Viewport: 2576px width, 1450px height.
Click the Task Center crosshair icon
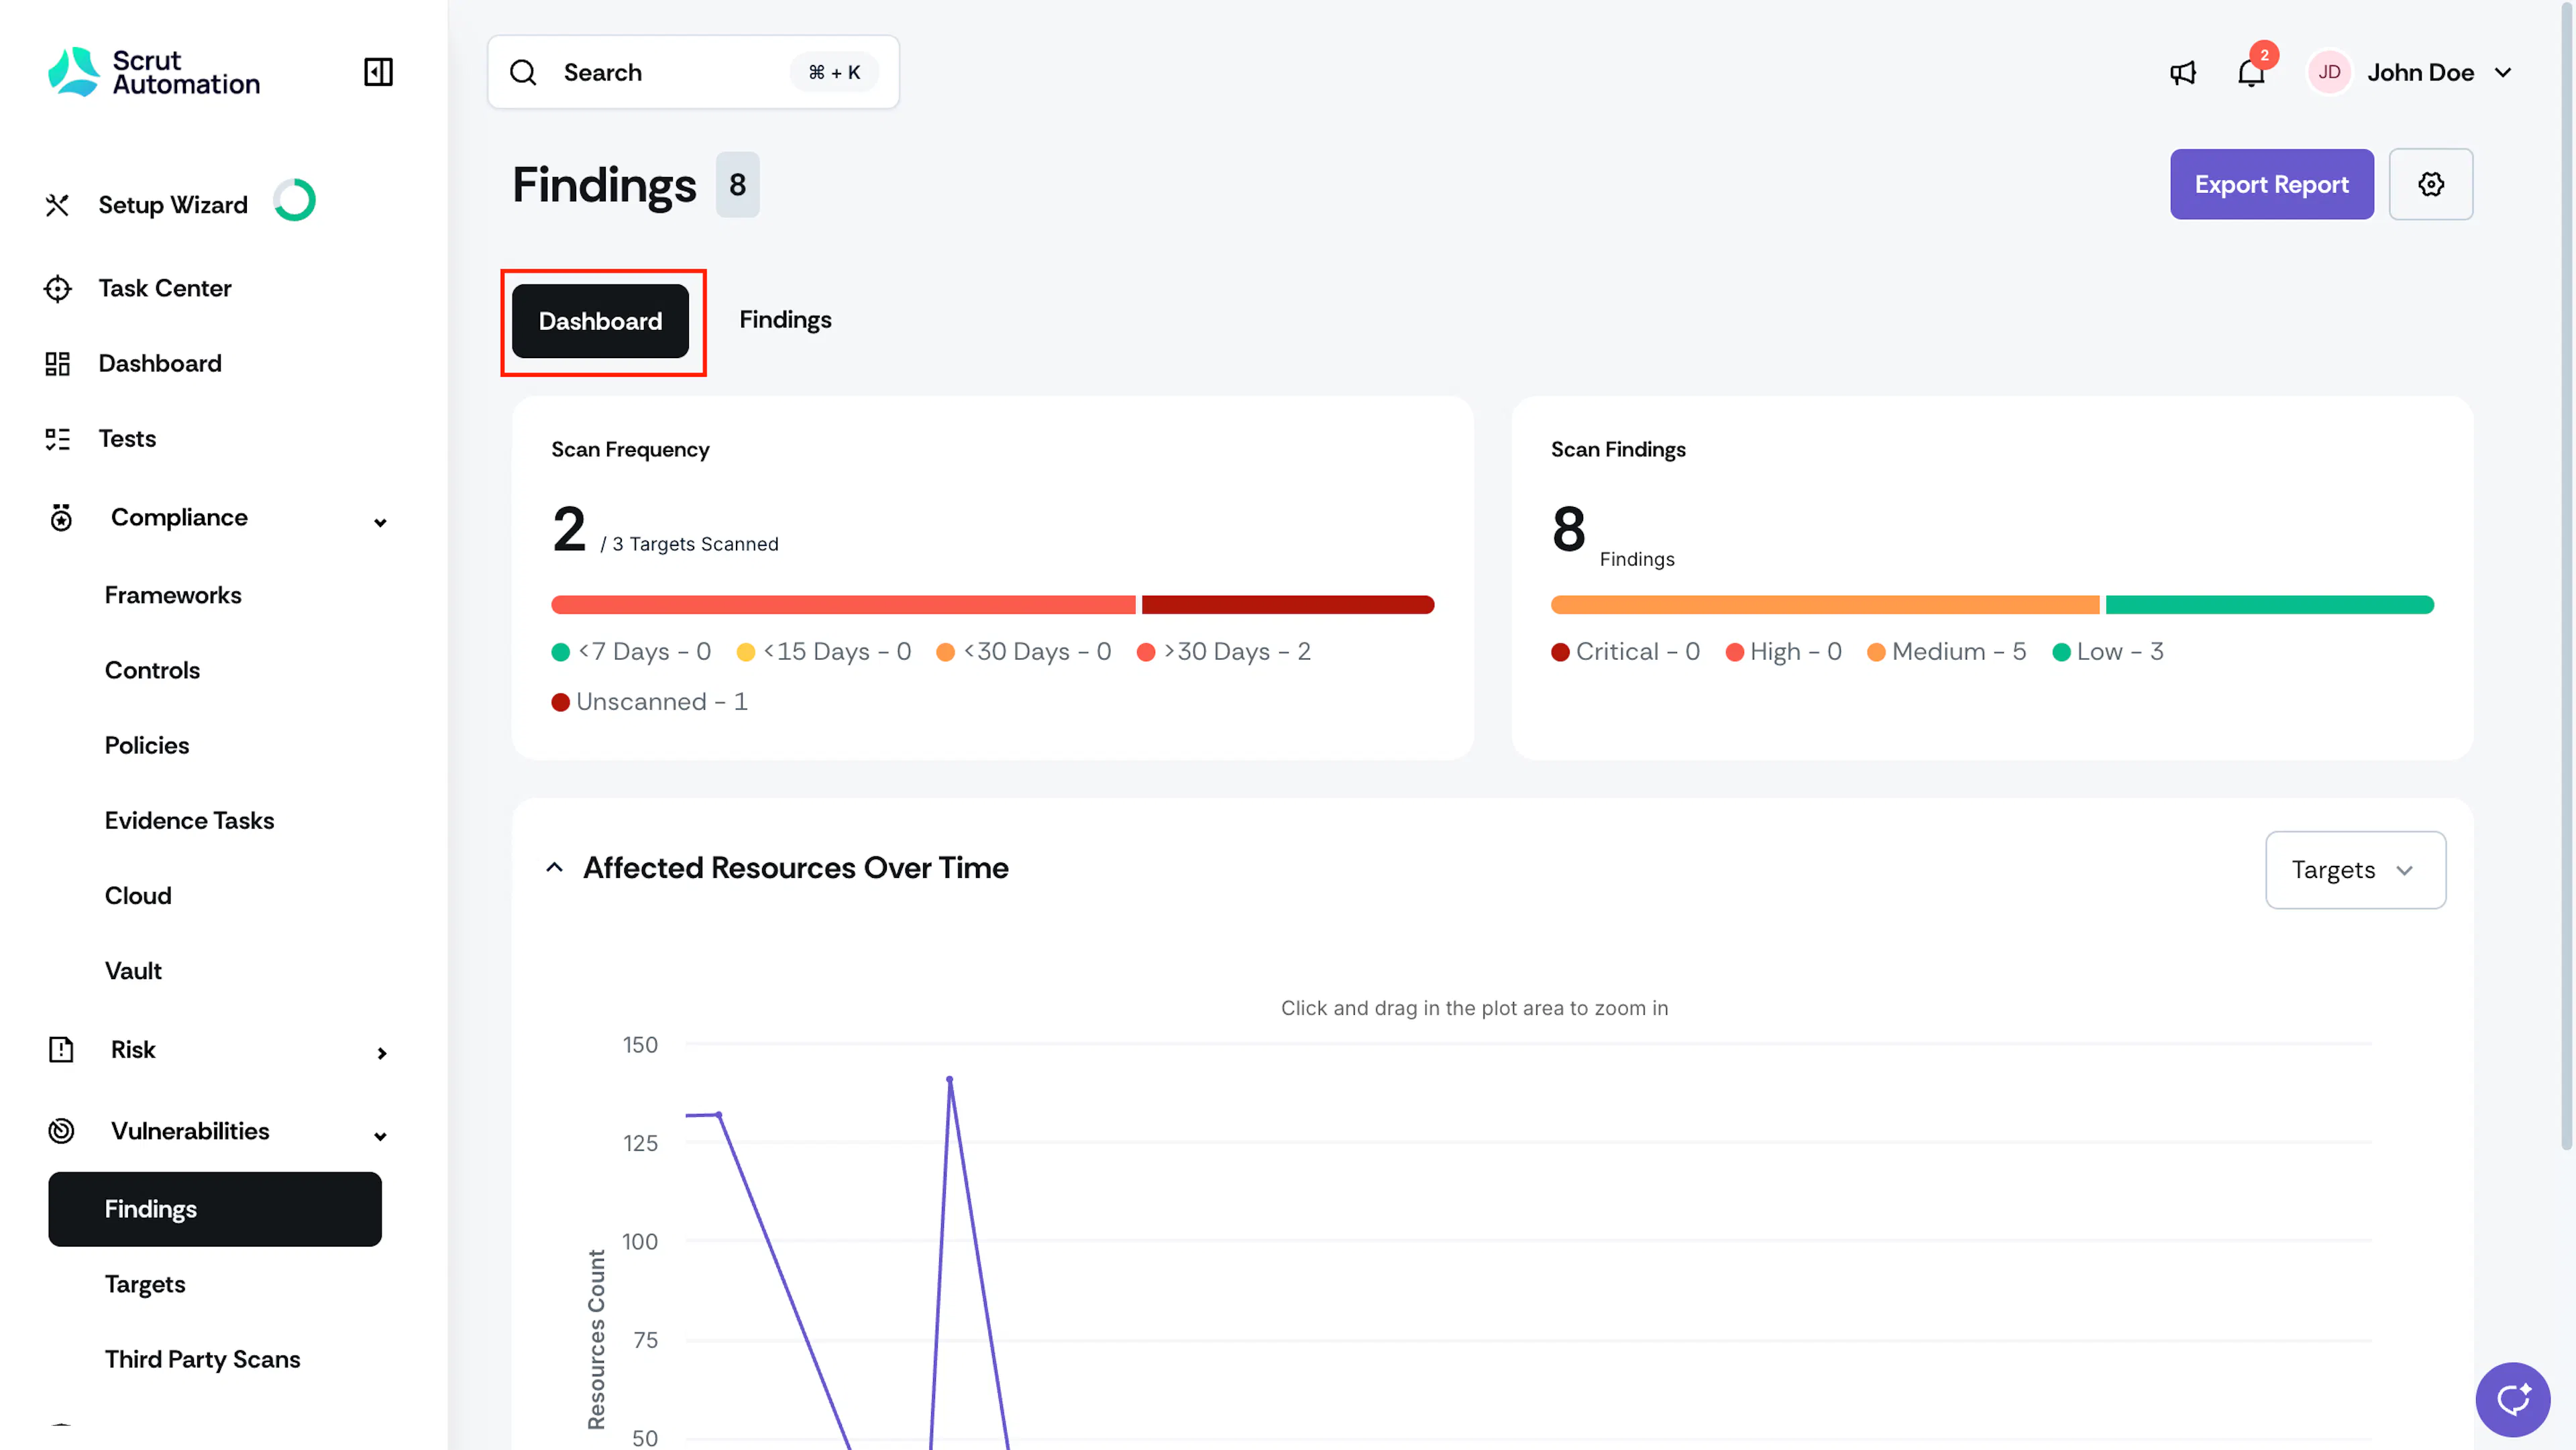click(x=58, y=288)
